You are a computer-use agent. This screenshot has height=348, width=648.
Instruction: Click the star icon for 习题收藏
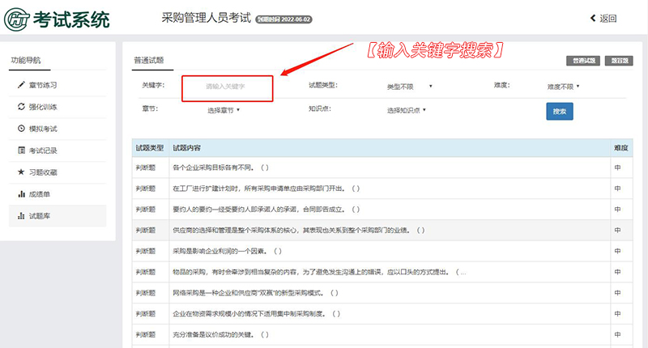pos(21,172)
